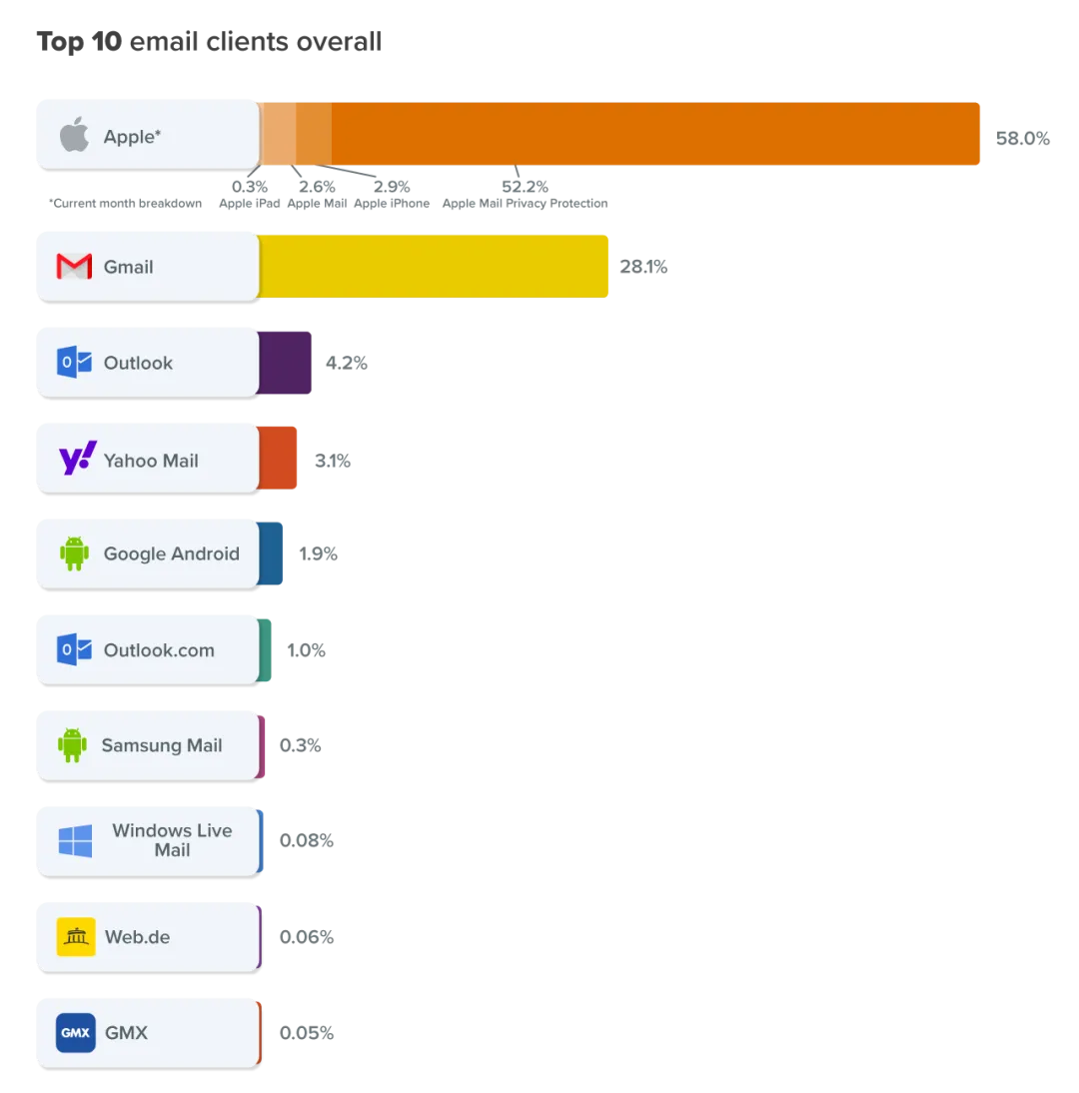Image resolution: width=1079 pixels, height=1093 pixels.
Task: Click the Google Android robot icon
Action: (74, 553)
